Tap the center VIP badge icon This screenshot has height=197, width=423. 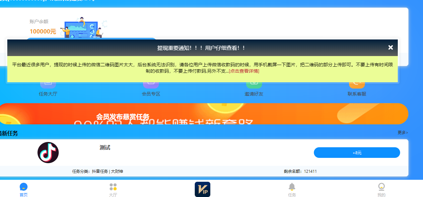(202, 189)
